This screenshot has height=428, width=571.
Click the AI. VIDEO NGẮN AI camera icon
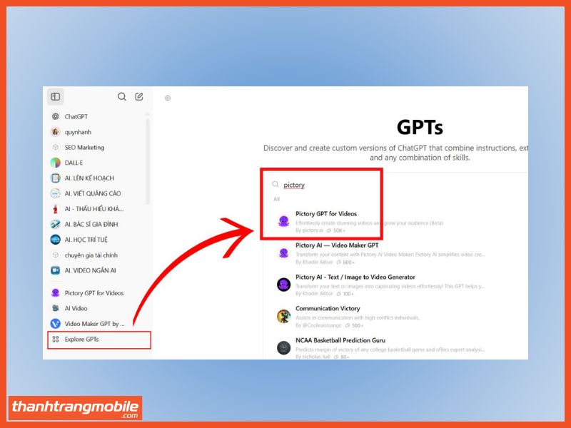point(56,270)
